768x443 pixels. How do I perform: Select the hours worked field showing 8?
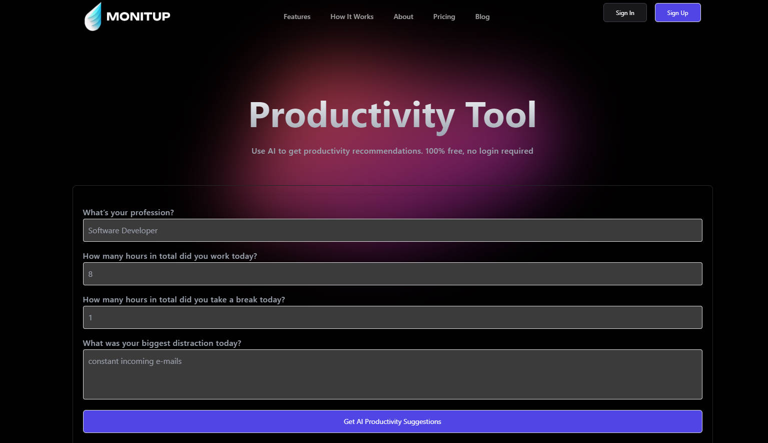[392, 274]
